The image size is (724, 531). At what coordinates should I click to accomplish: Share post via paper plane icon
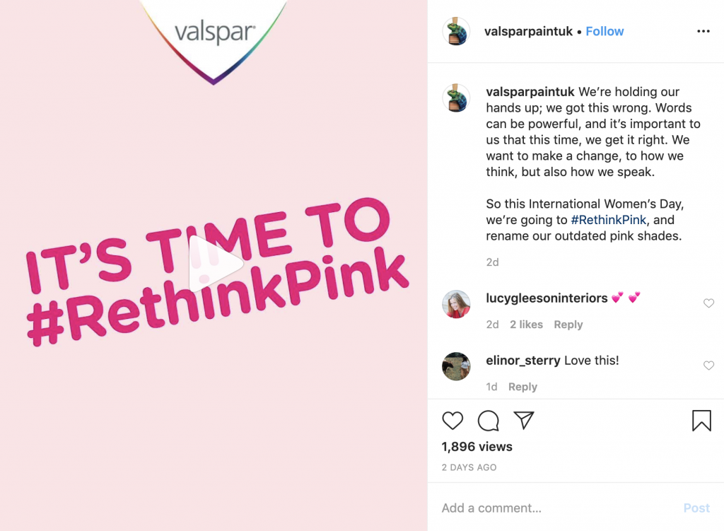(x=523, y=421)
